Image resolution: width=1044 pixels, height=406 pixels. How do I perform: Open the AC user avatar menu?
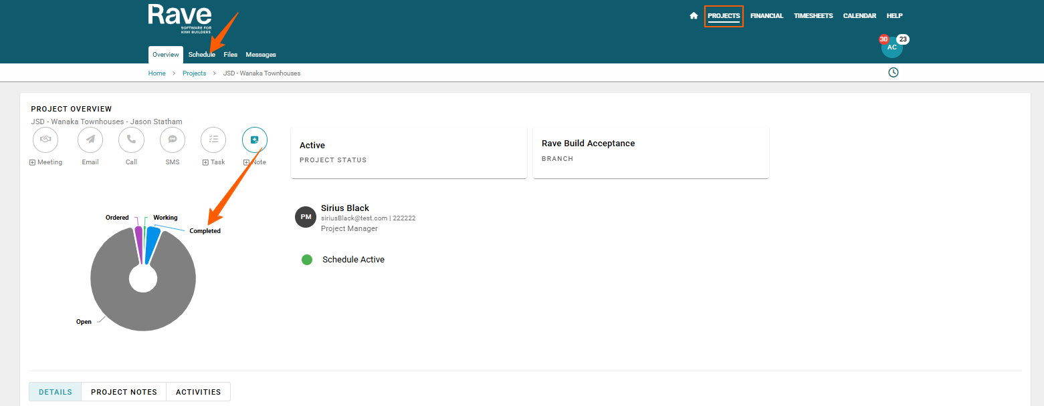892,47
